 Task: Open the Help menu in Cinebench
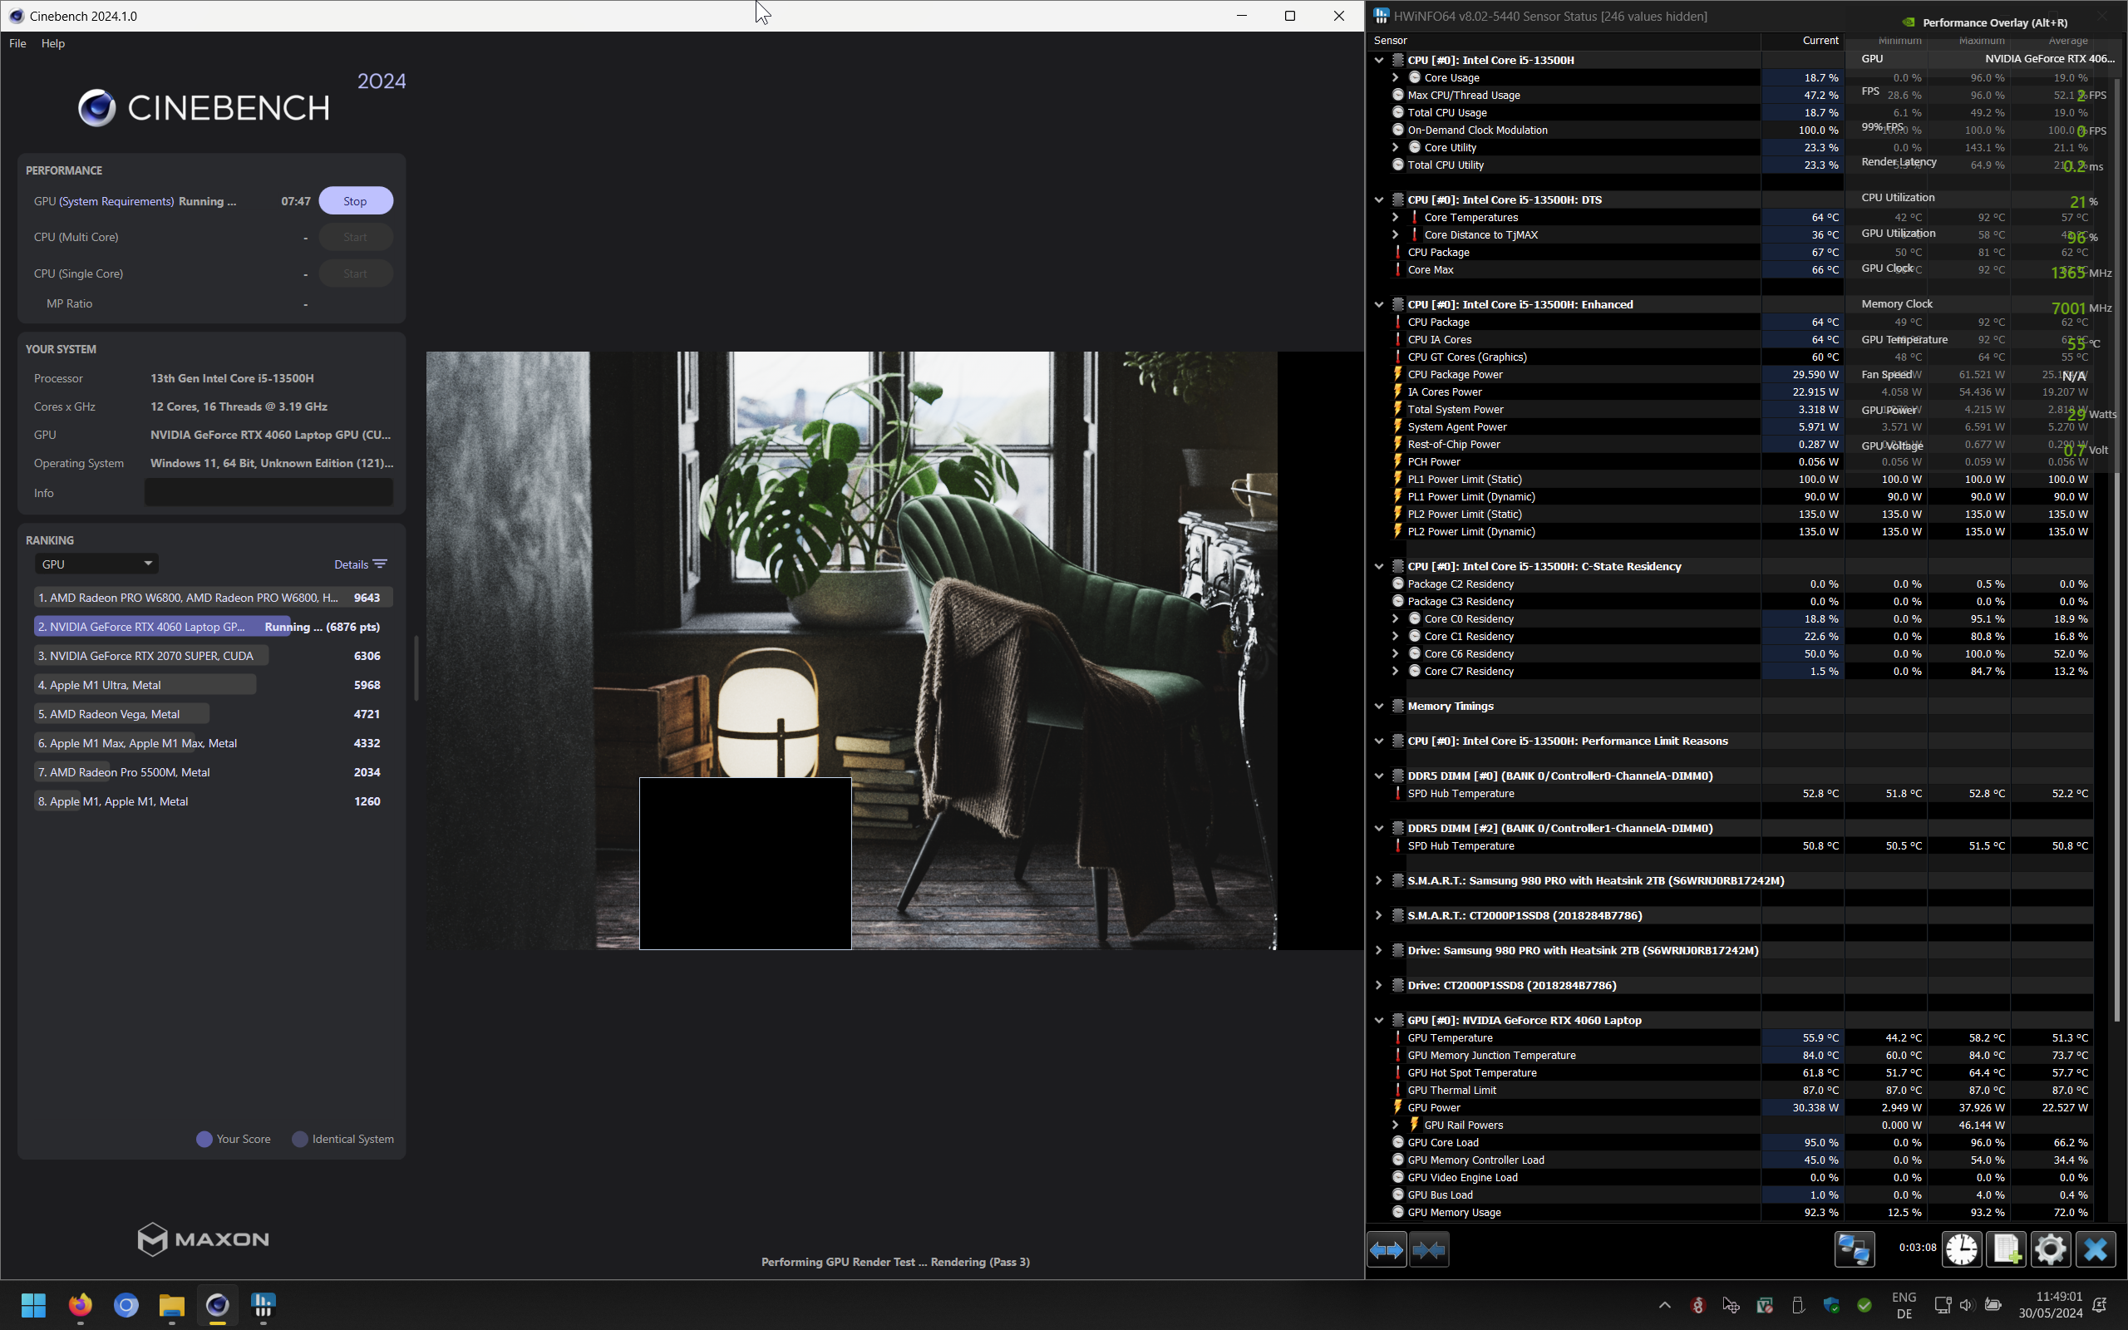pos(52,43)
